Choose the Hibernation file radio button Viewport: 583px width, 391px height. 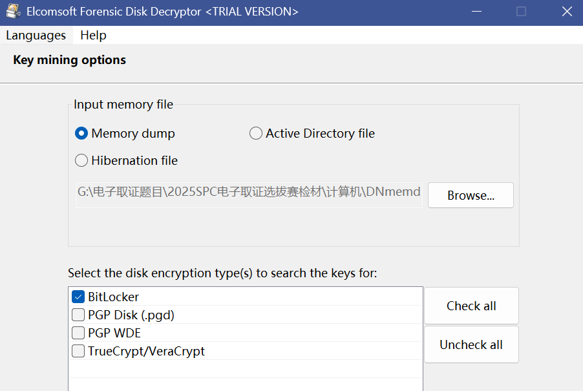click(81, 160)
